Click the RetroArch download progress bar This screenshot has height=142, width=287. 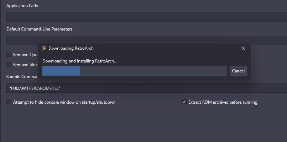[x=135, y=71]
